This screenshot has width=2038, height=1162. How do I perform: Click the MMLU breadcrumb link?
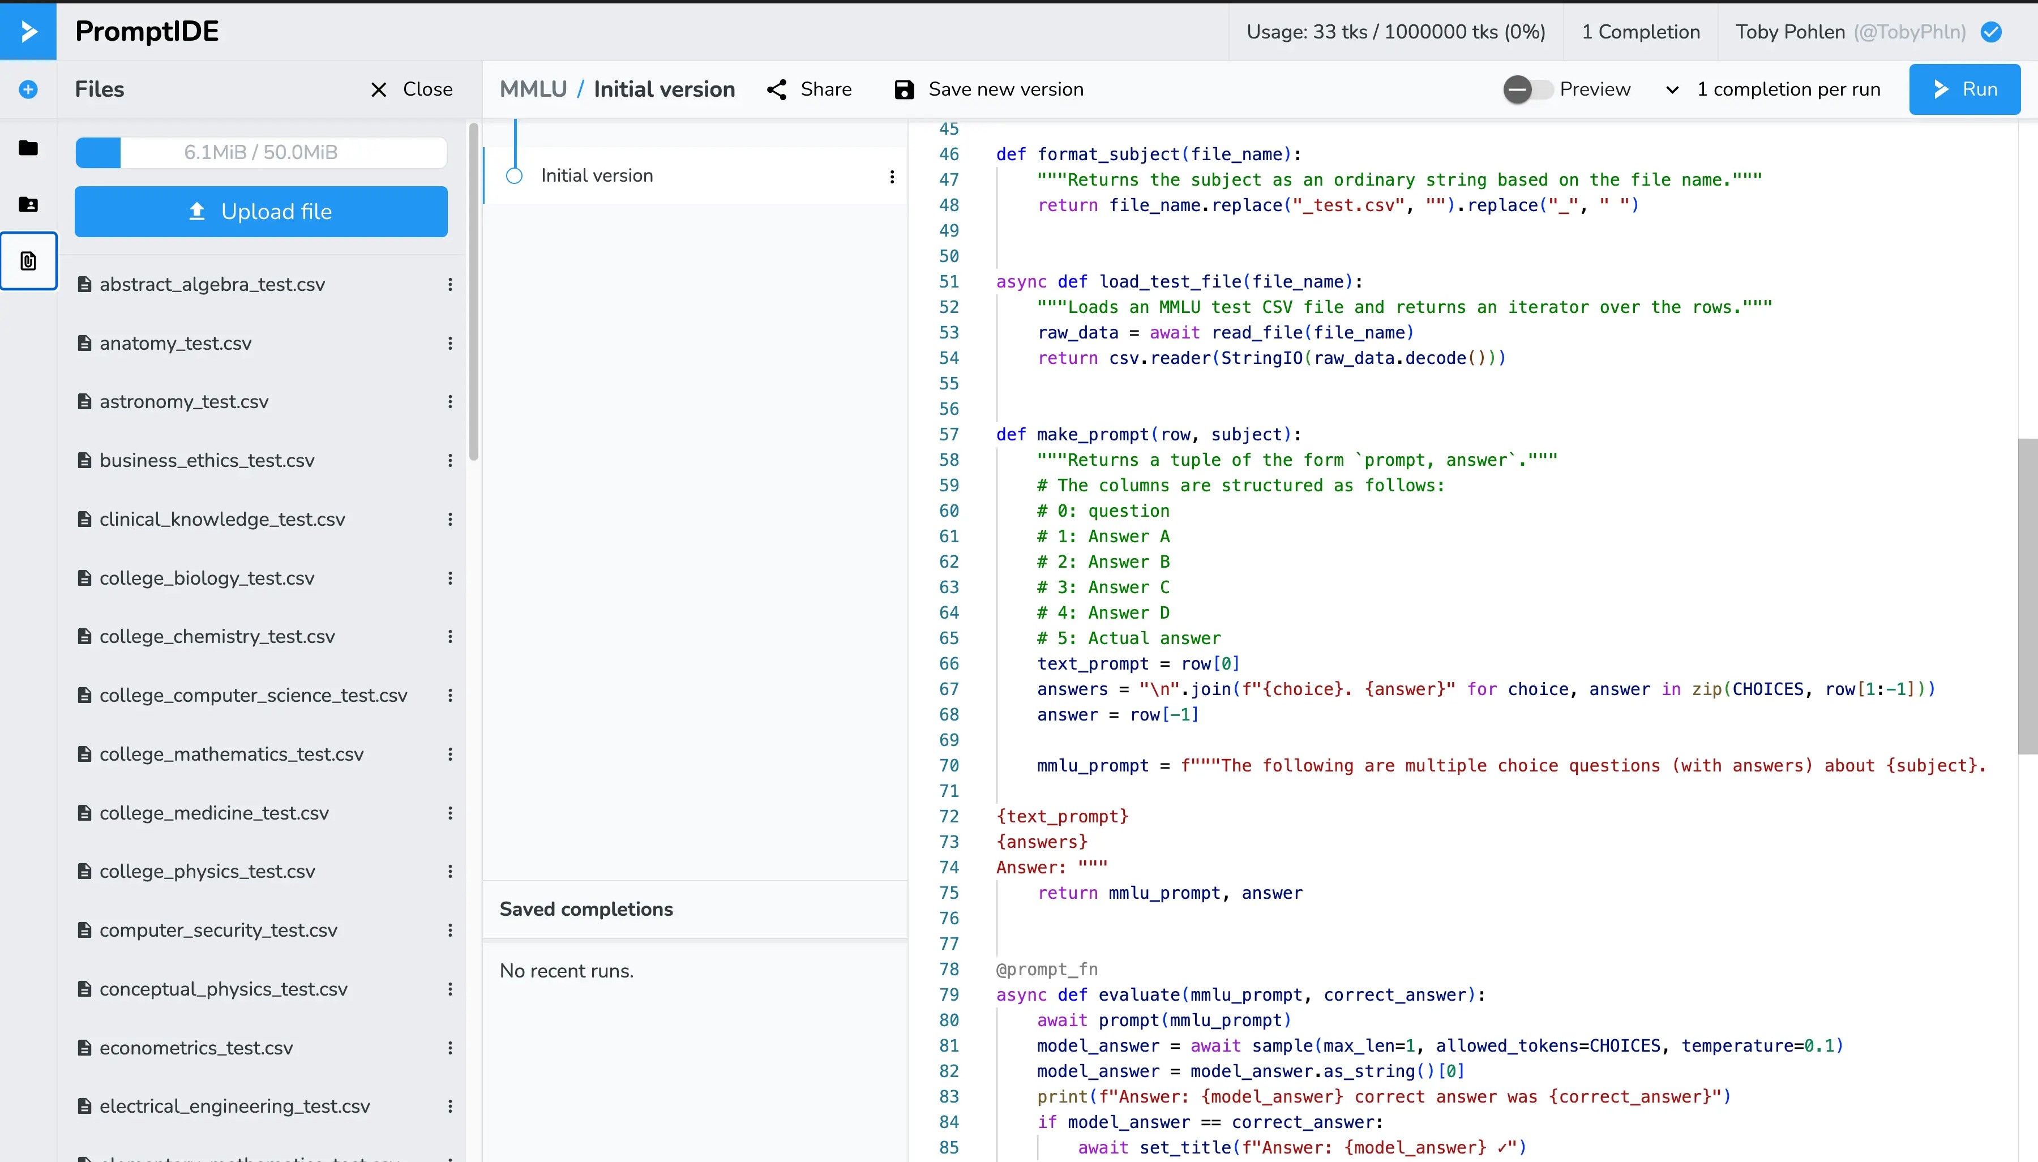click(533, 89)
